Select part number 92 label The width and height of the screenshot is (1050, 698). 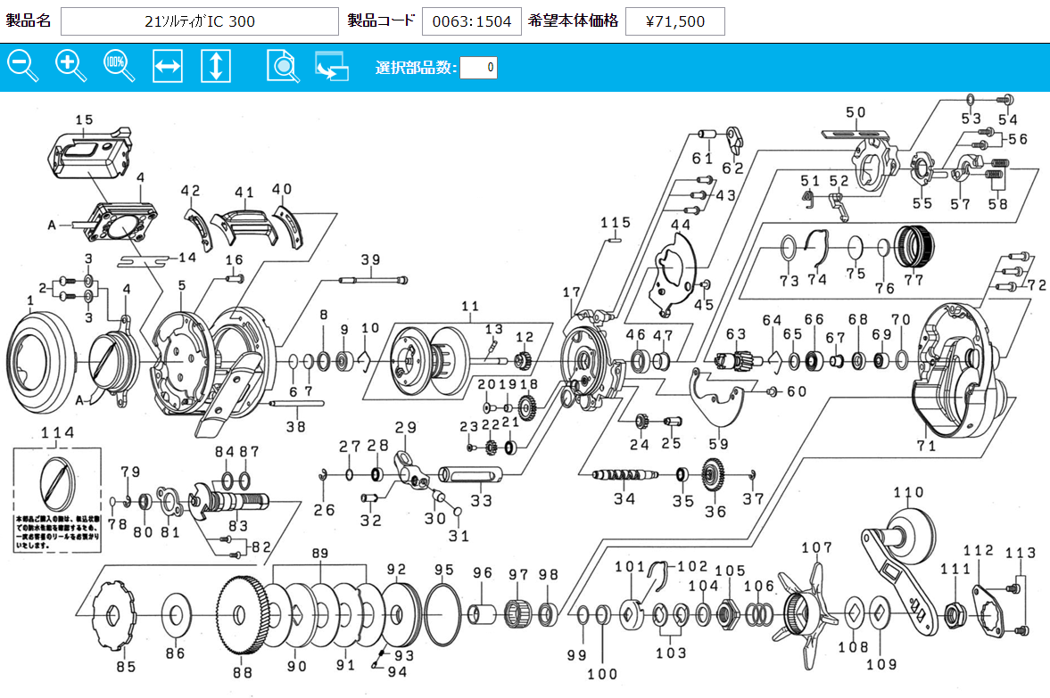point(396,569)
